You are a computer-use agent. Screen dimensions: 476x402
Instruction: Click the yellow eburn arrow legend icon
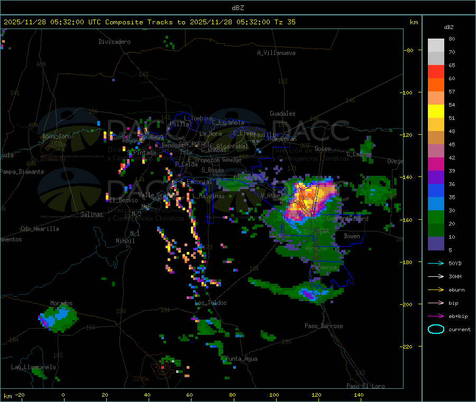436,290
